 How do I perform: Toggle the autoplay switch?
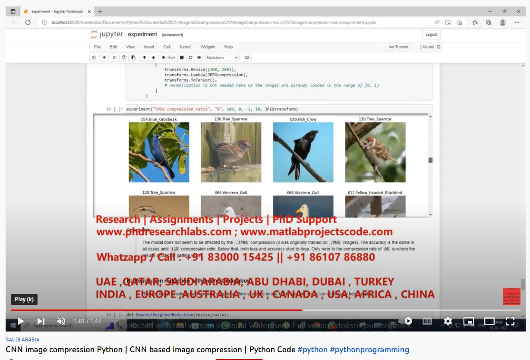click(405, 321)
